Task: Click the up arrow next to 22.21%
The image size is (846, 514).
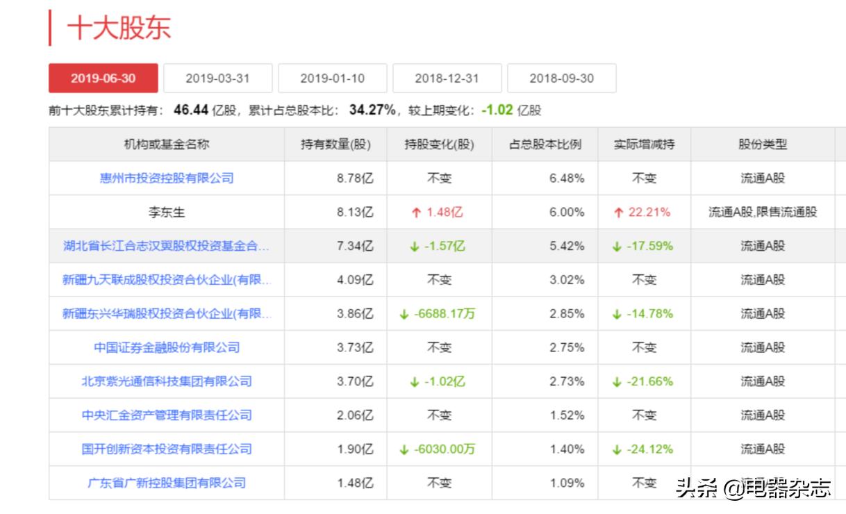Action: [617, 213]
